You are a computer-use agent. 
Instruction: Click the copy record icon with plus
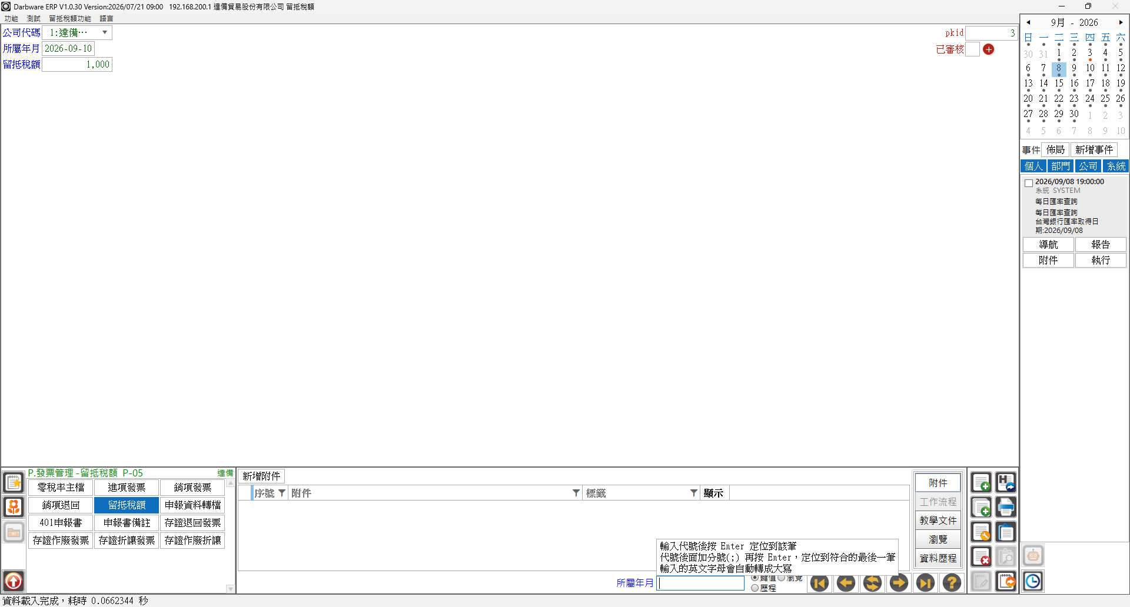coord(981,508)
